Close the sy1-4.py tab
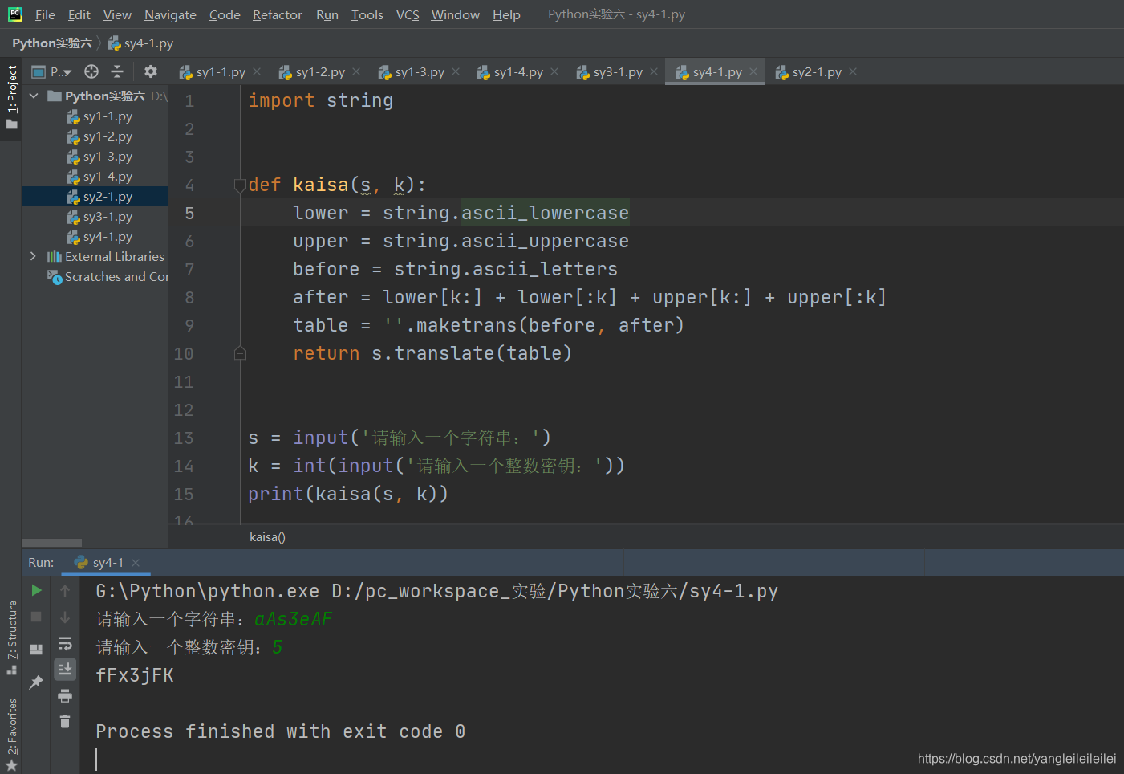Image resolution: width=1124 pixels, height=774 pixels. tap(554, 71)
